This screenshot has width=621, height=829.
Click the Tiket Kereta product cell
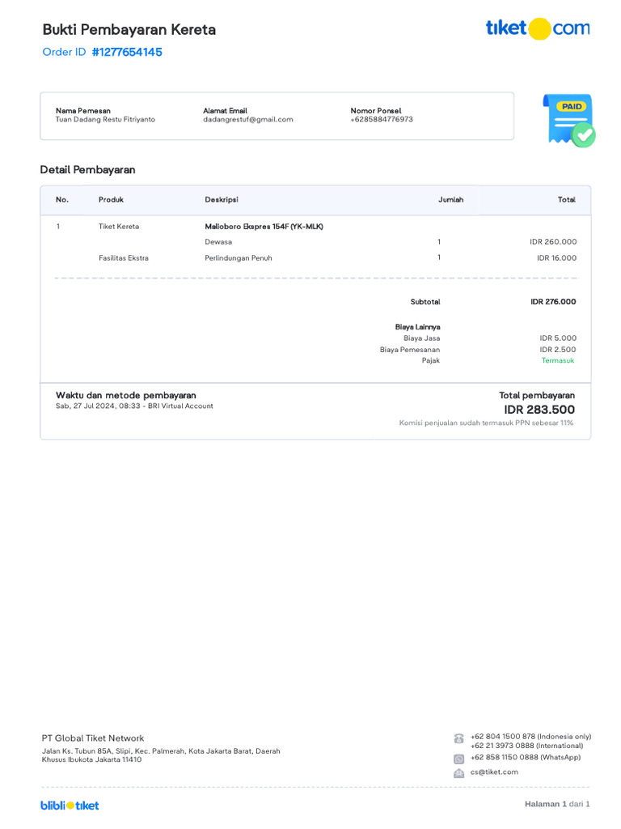[x=119, y=227]
